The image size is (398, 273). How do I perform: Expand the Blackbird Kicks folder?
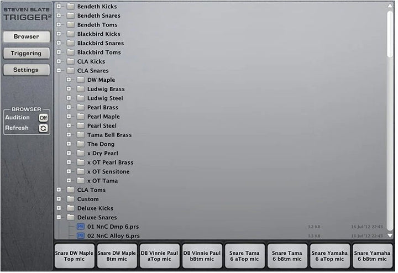59,34
